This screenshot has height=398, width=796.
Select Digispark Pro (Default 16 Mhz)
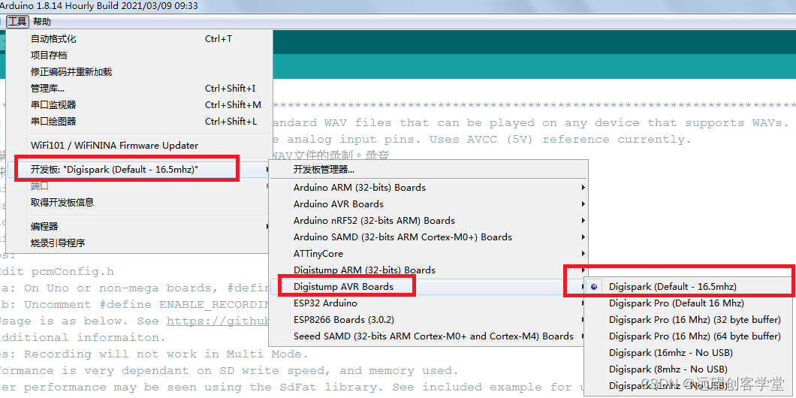[x=690, y=303]
